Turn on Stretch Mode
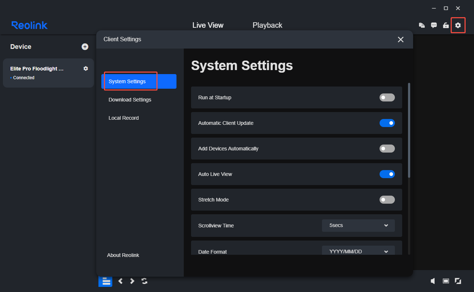This screenshot has width=474, height=292. (x=387, y=200)
